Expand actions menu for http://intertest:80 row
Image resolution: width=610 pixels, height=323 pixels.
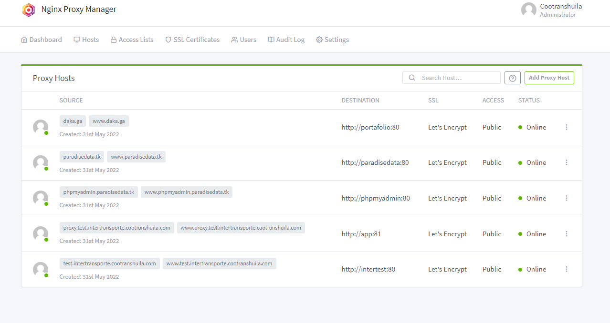567,269
